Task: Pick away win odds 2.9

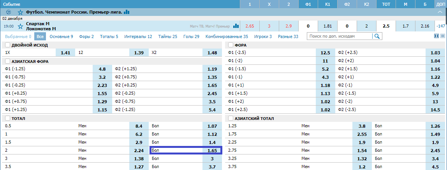Action: click(289, 26)
